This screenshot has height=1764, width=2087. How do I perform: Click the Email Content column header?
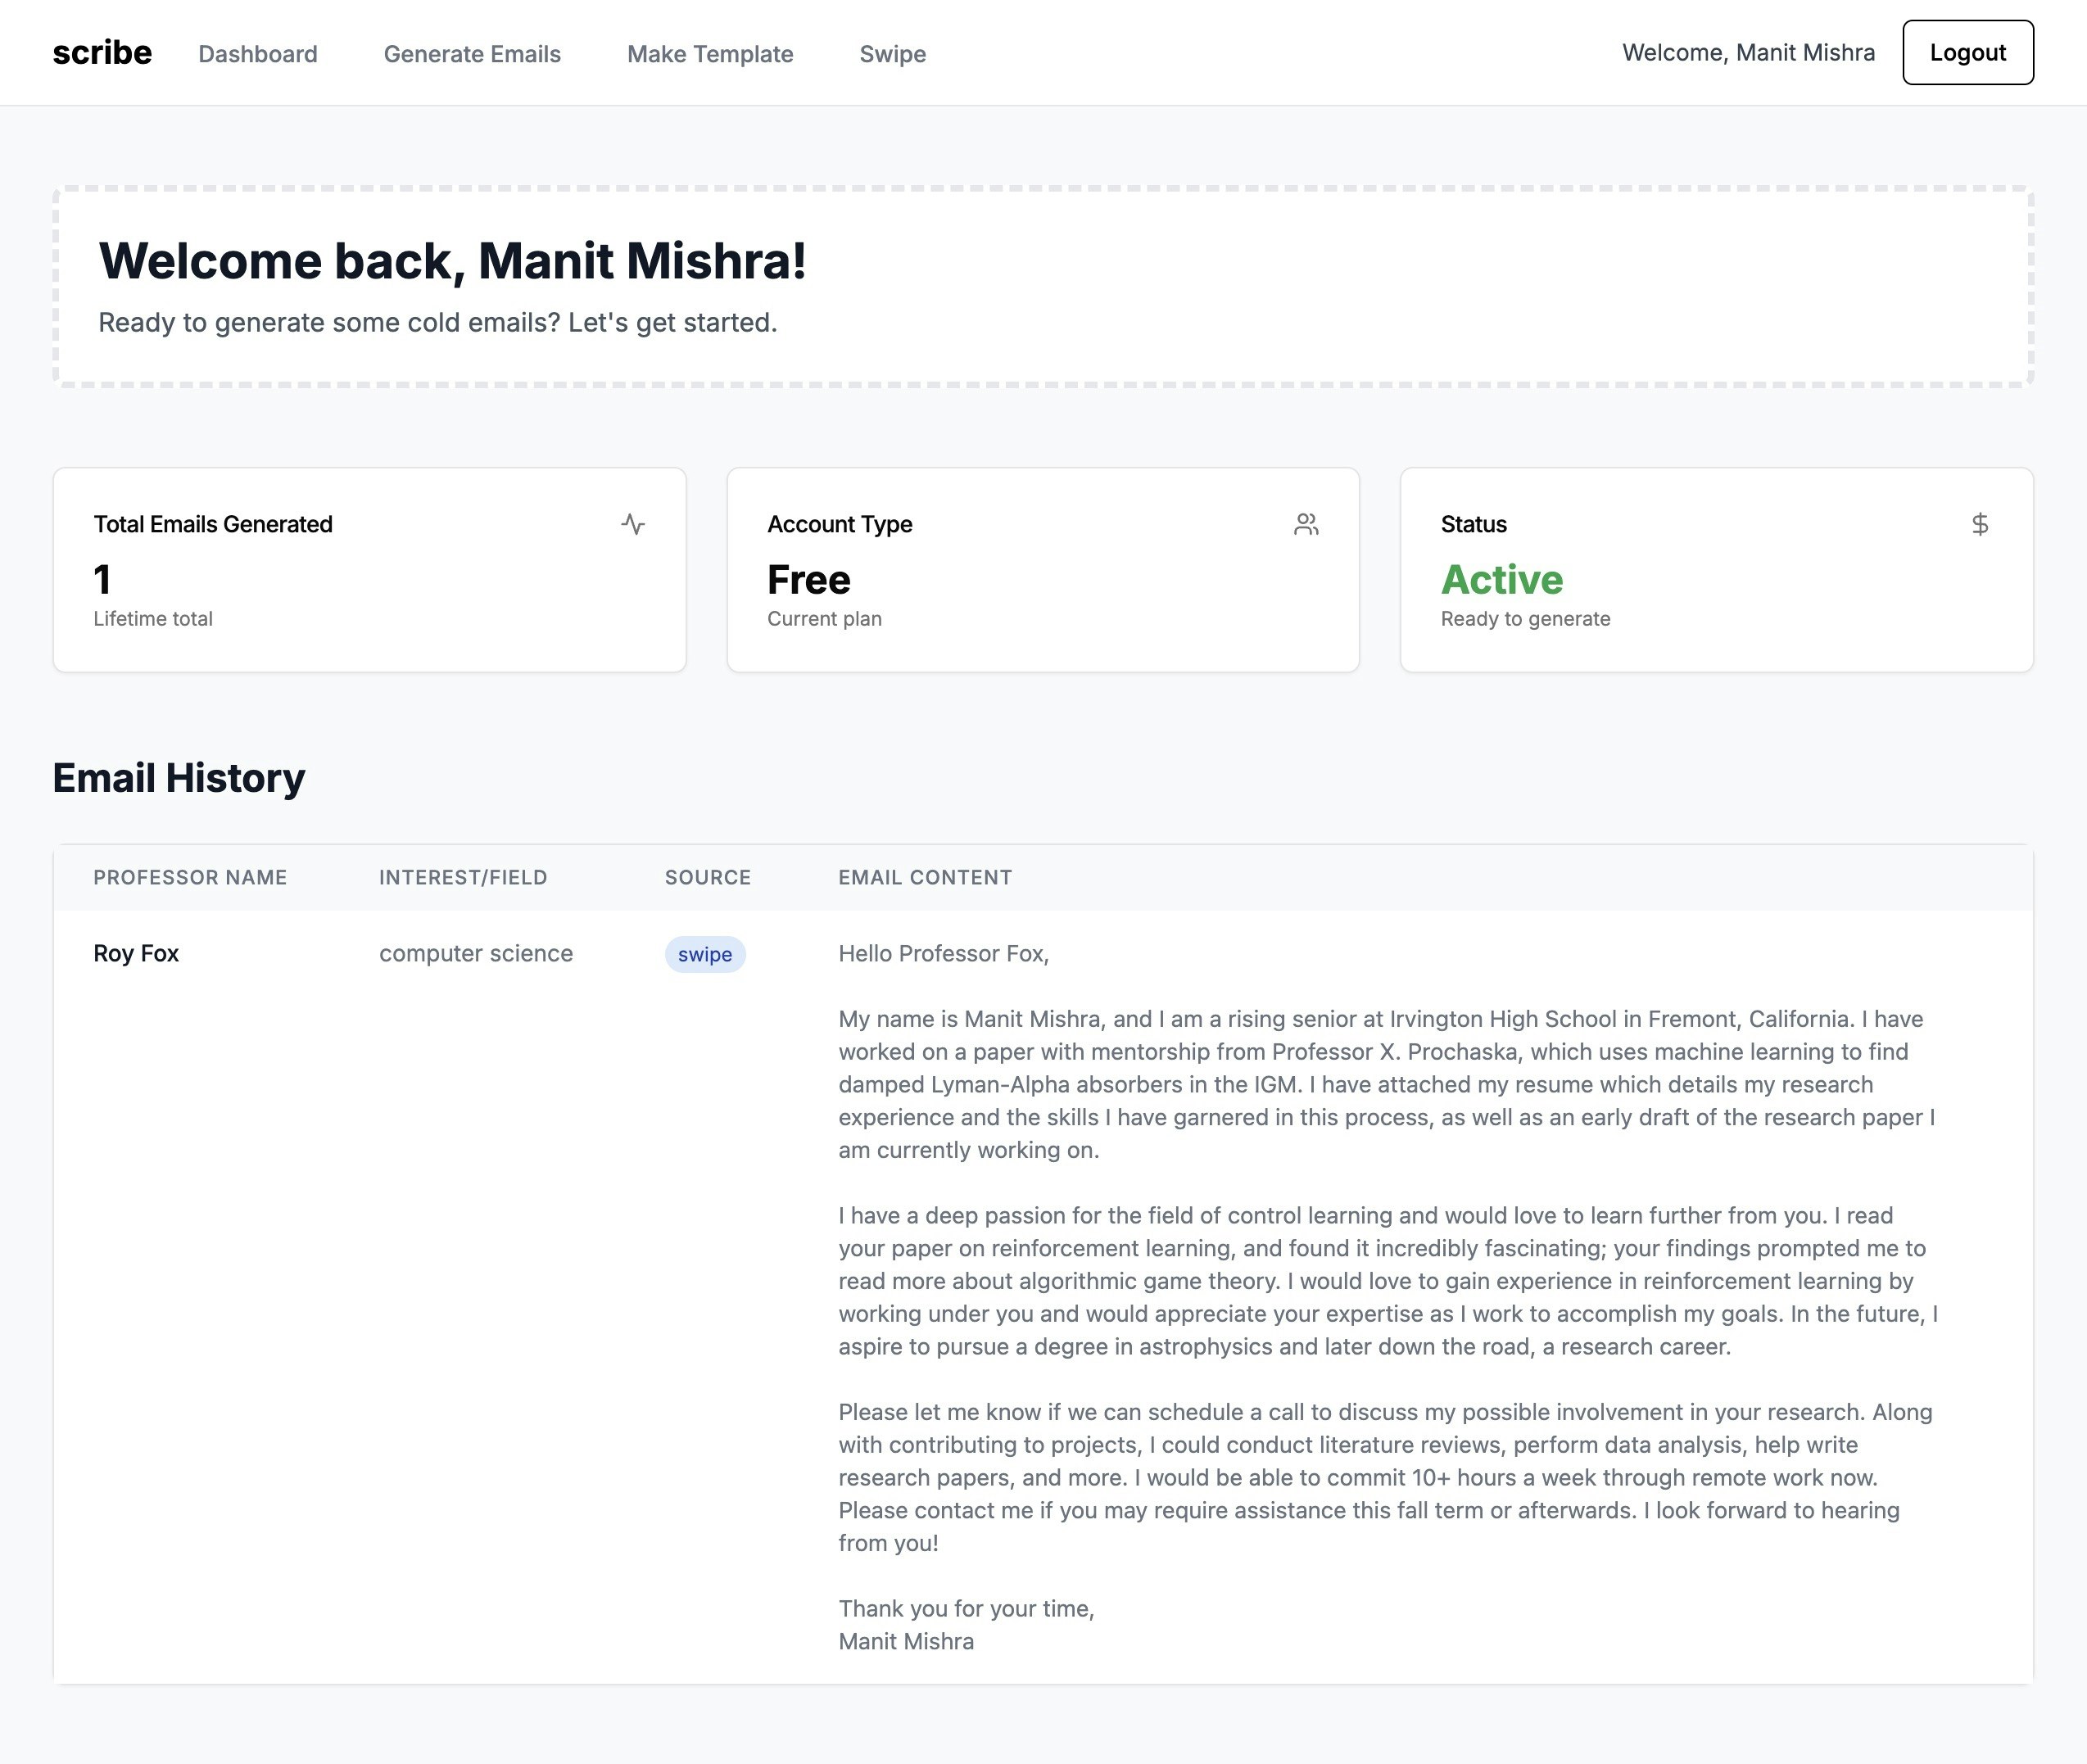click(925, 877)
